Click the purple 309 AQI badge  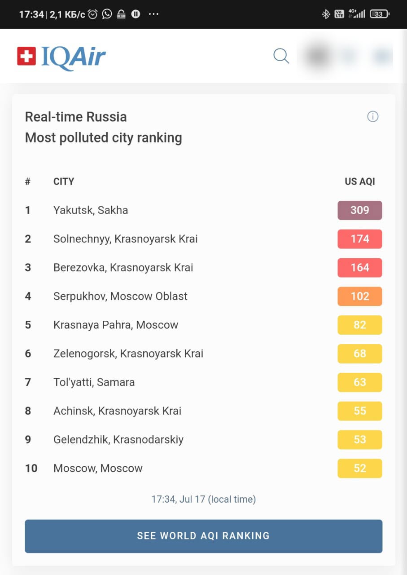click(x=359, y=210)
